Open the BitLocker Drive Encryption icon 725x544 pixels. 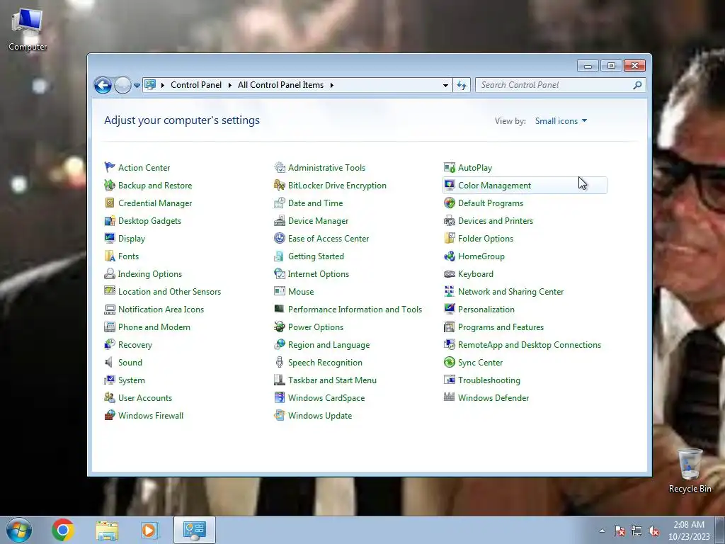pyautogui.click(x=279, y=185)
